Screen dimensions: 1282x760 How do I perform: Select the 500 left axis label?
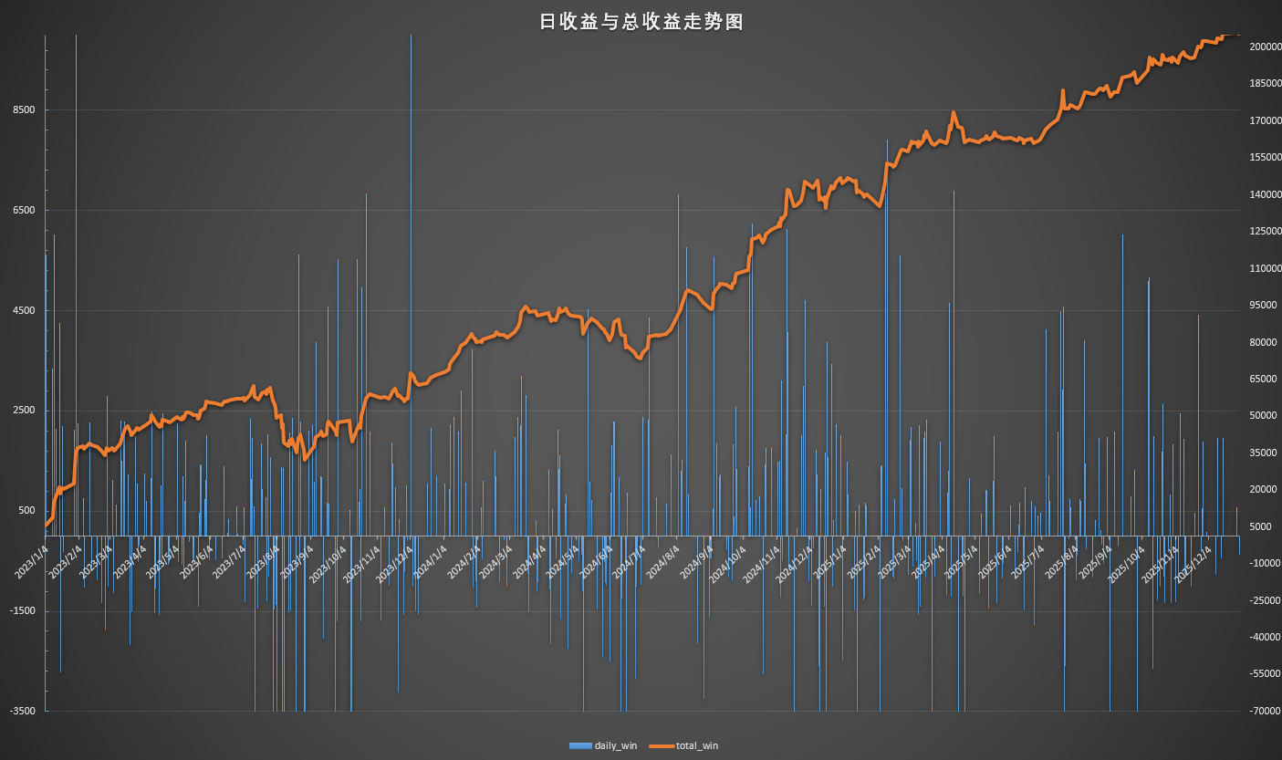26,511
